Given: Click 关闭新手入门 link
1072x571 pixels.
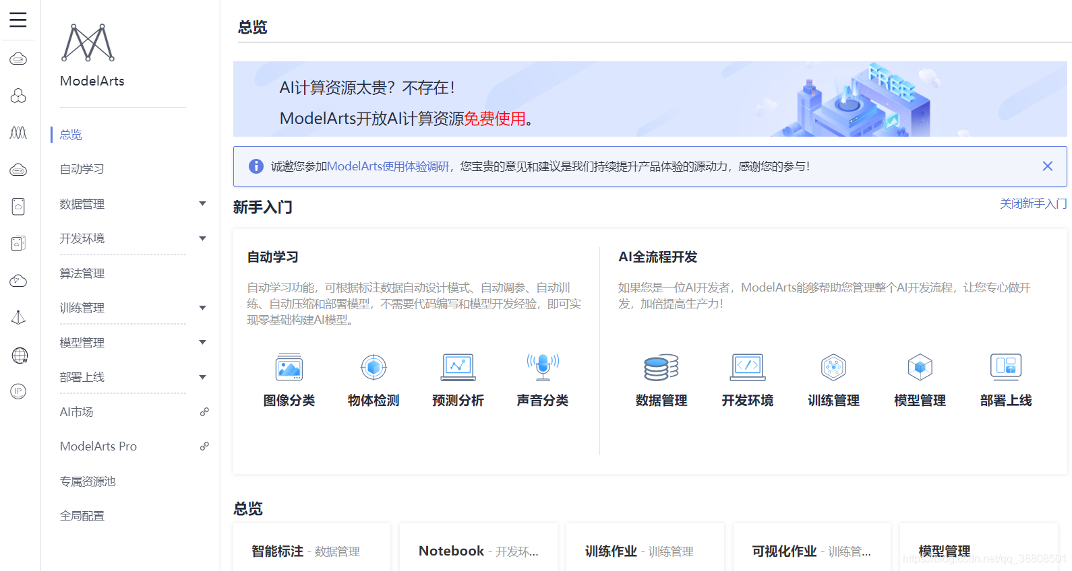Looking at the screenshot, I should point(1033,203).
